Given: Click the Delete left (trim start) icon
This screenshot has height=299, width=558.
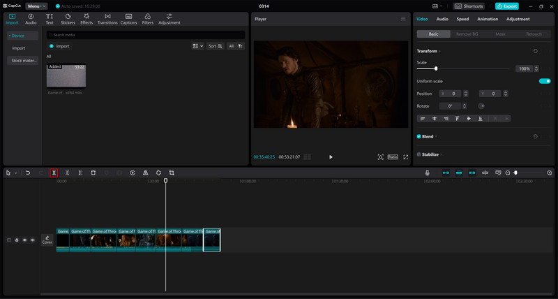Looking at the screenshot, I should click(67, 173).
